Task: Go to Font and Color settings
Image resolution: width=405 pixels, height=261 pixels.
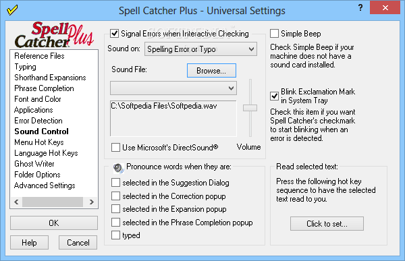Action: (x=38, y=99)
